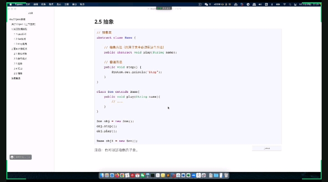This screenshot has height=182, width=328.
Task: Click the code line 'obj.stop();'
Action: point(107,126)
